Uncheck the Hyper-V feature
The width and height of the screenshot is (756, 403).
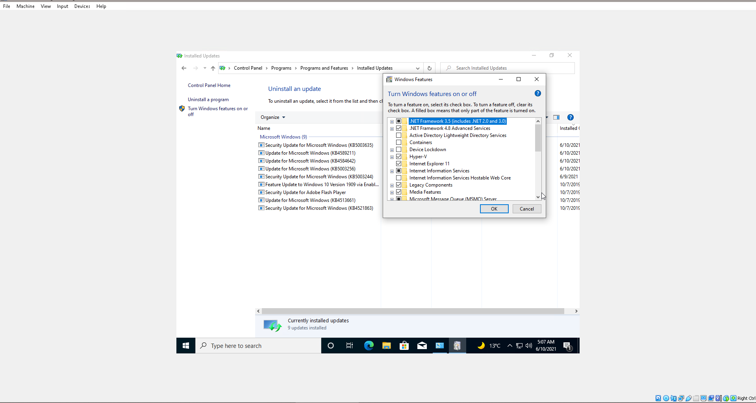(399, 157)
